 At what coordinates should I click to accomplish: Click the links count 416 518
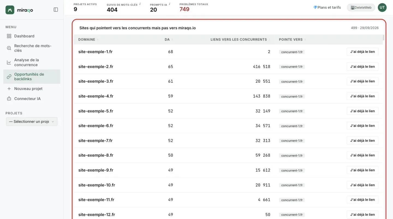[x=261, y=67]
